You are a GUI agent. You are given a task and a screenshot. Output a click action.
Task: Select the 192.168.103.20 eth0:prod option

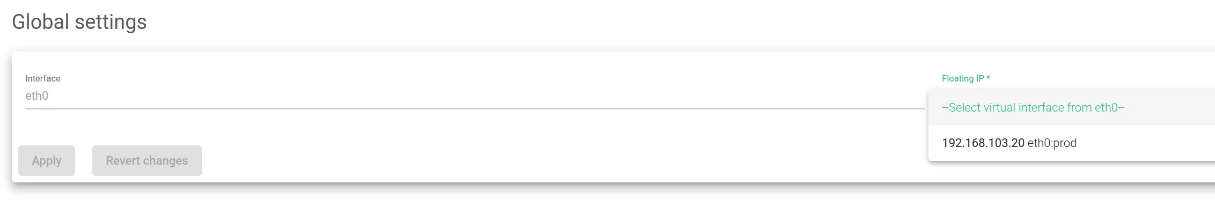[x=1009, y=143]
